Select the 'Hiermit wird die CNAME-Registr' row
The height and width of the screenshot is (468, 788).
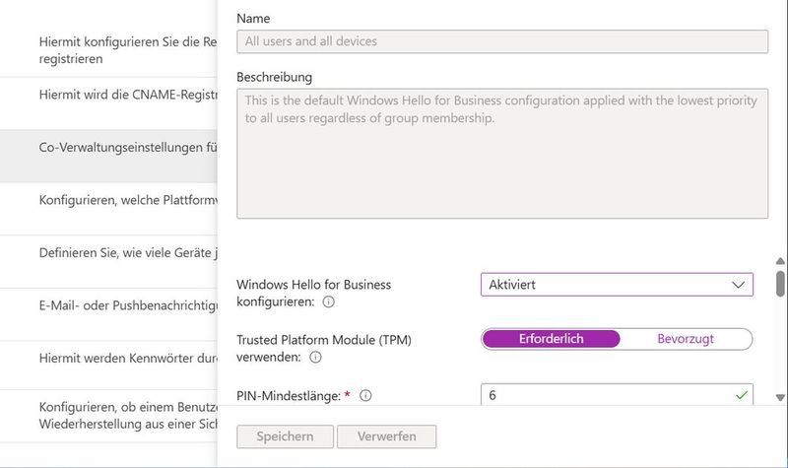click(x=108, y=103)
